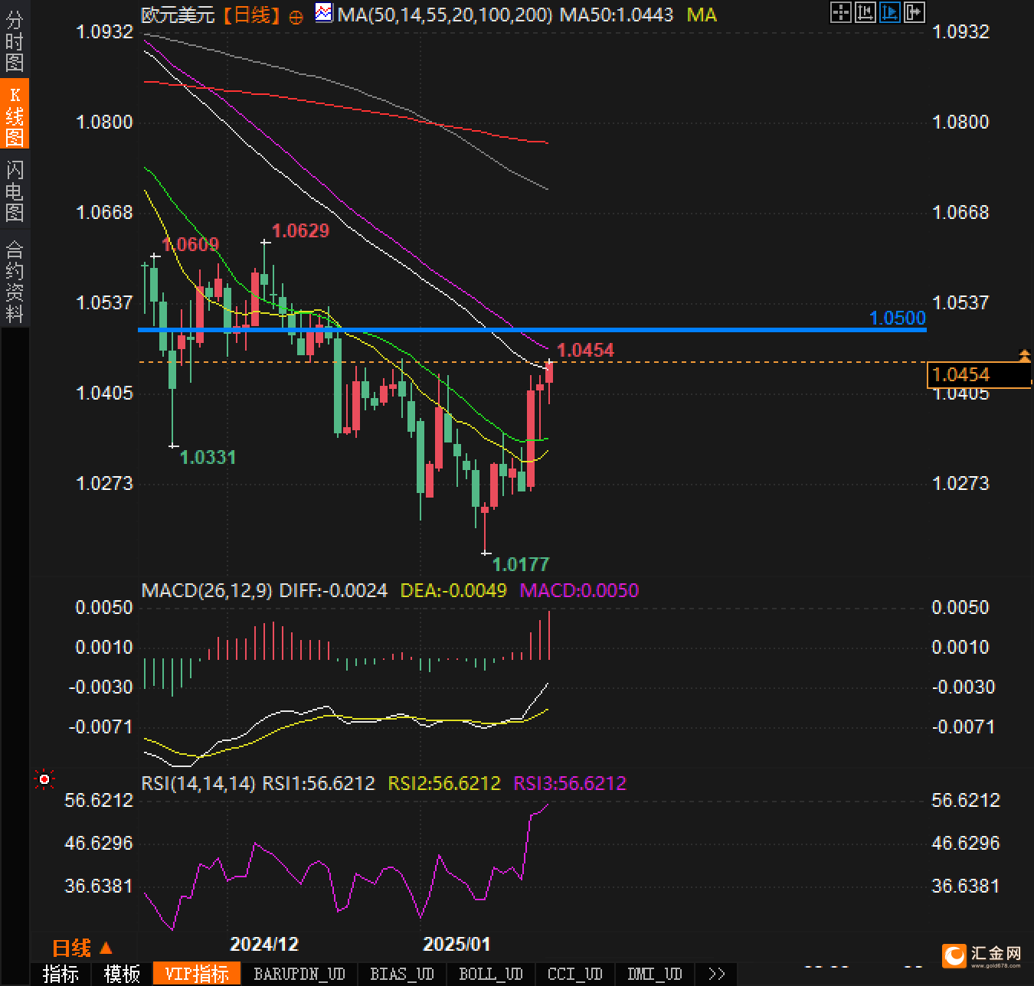Open the 合约资料 sidebar tab
This screenshot has width=1034, height=986.
coord(15,280)
